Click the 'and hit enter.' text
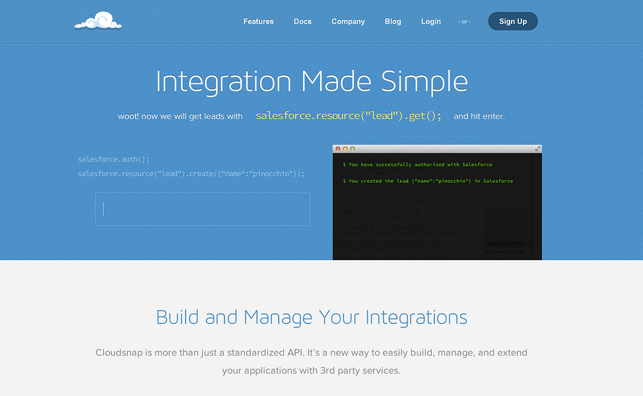This screenshot has height=396, width=643. 479,116
